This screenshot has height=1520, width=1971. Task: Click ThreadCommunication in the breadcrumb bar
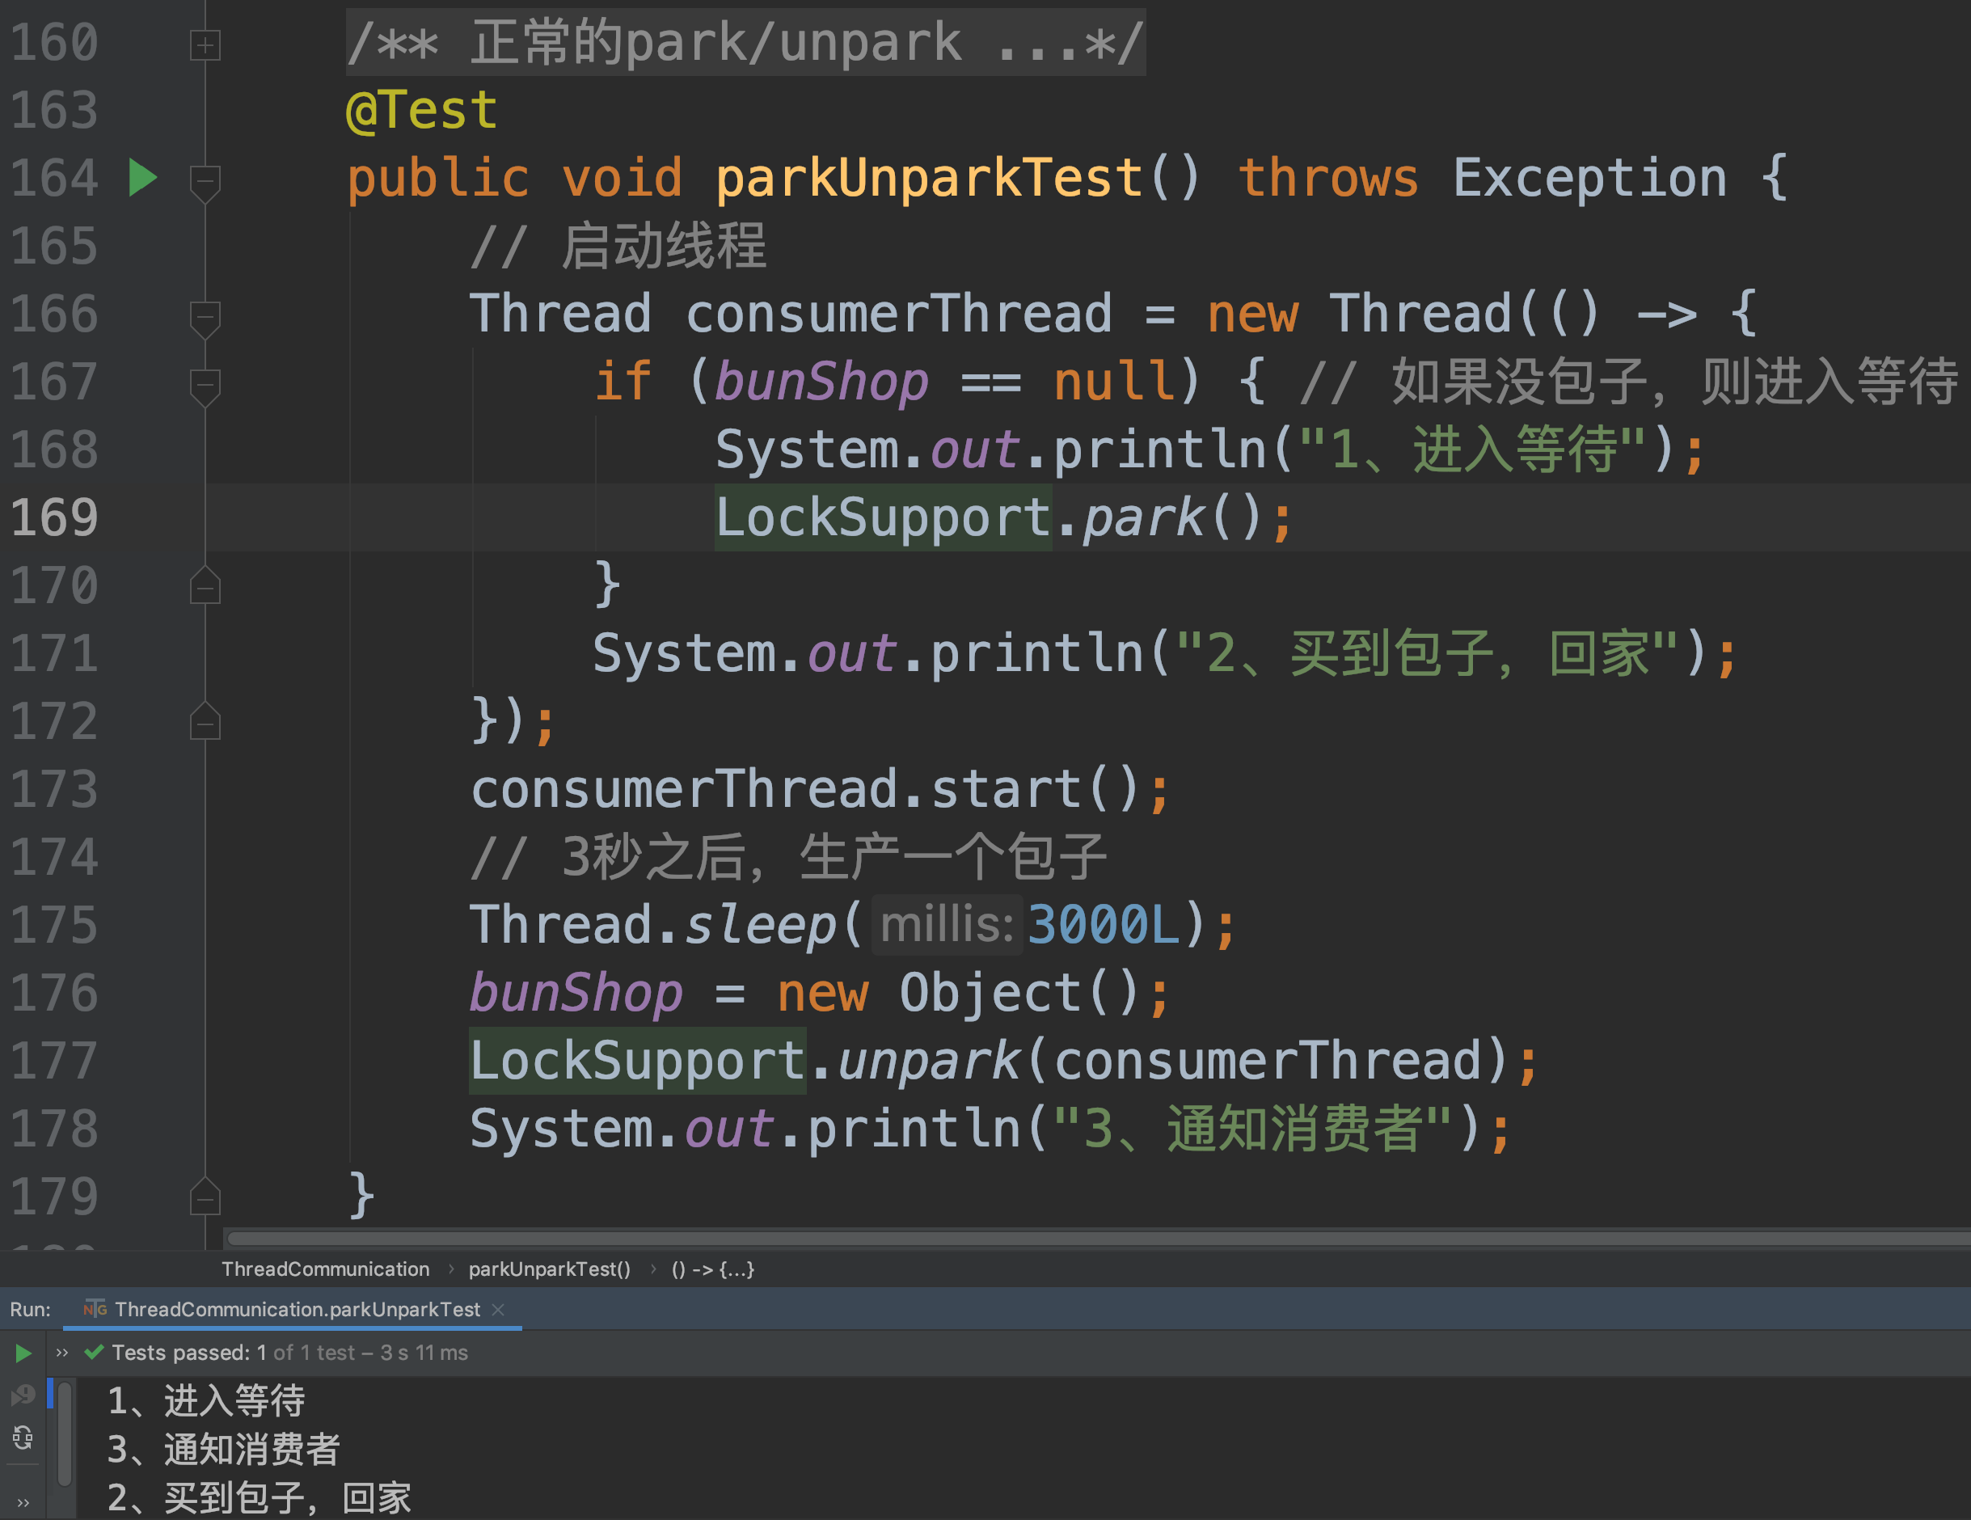pyautogui.click(x=325, y=1269)
